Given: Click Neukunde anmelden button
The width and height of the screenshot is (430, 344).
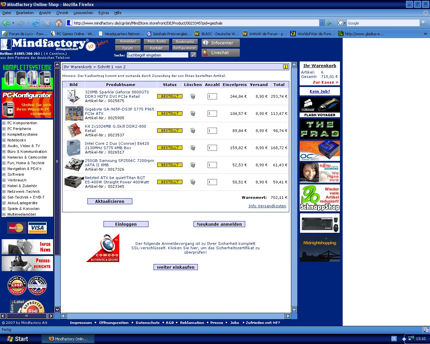Looking at the screenshot, I should pos(219,224).
